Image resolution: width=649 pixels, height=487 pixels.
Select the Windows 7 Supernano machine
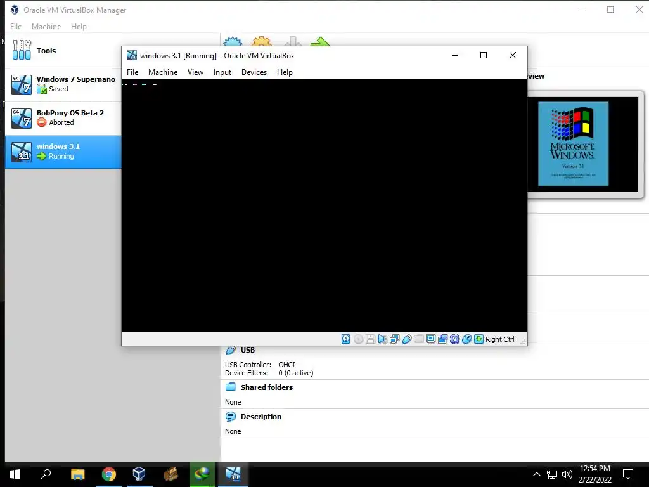[63, 84]
